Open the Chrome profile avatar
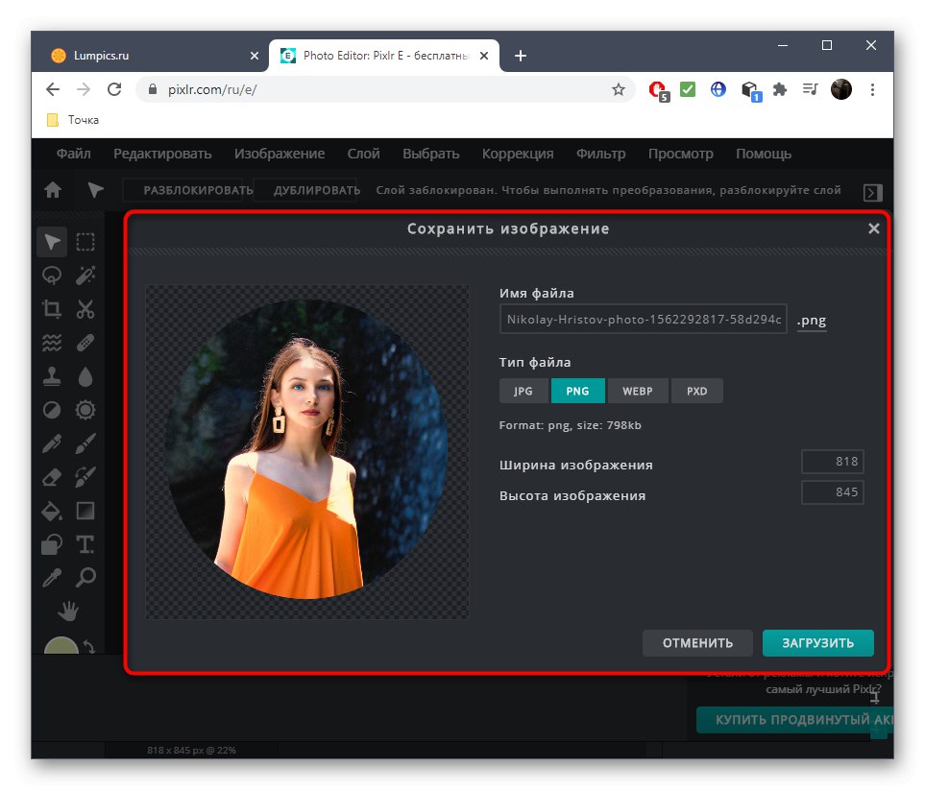Image resolution: width=925 pixels, height=790 pixels. pyautogui.click(x=841, y=89)
